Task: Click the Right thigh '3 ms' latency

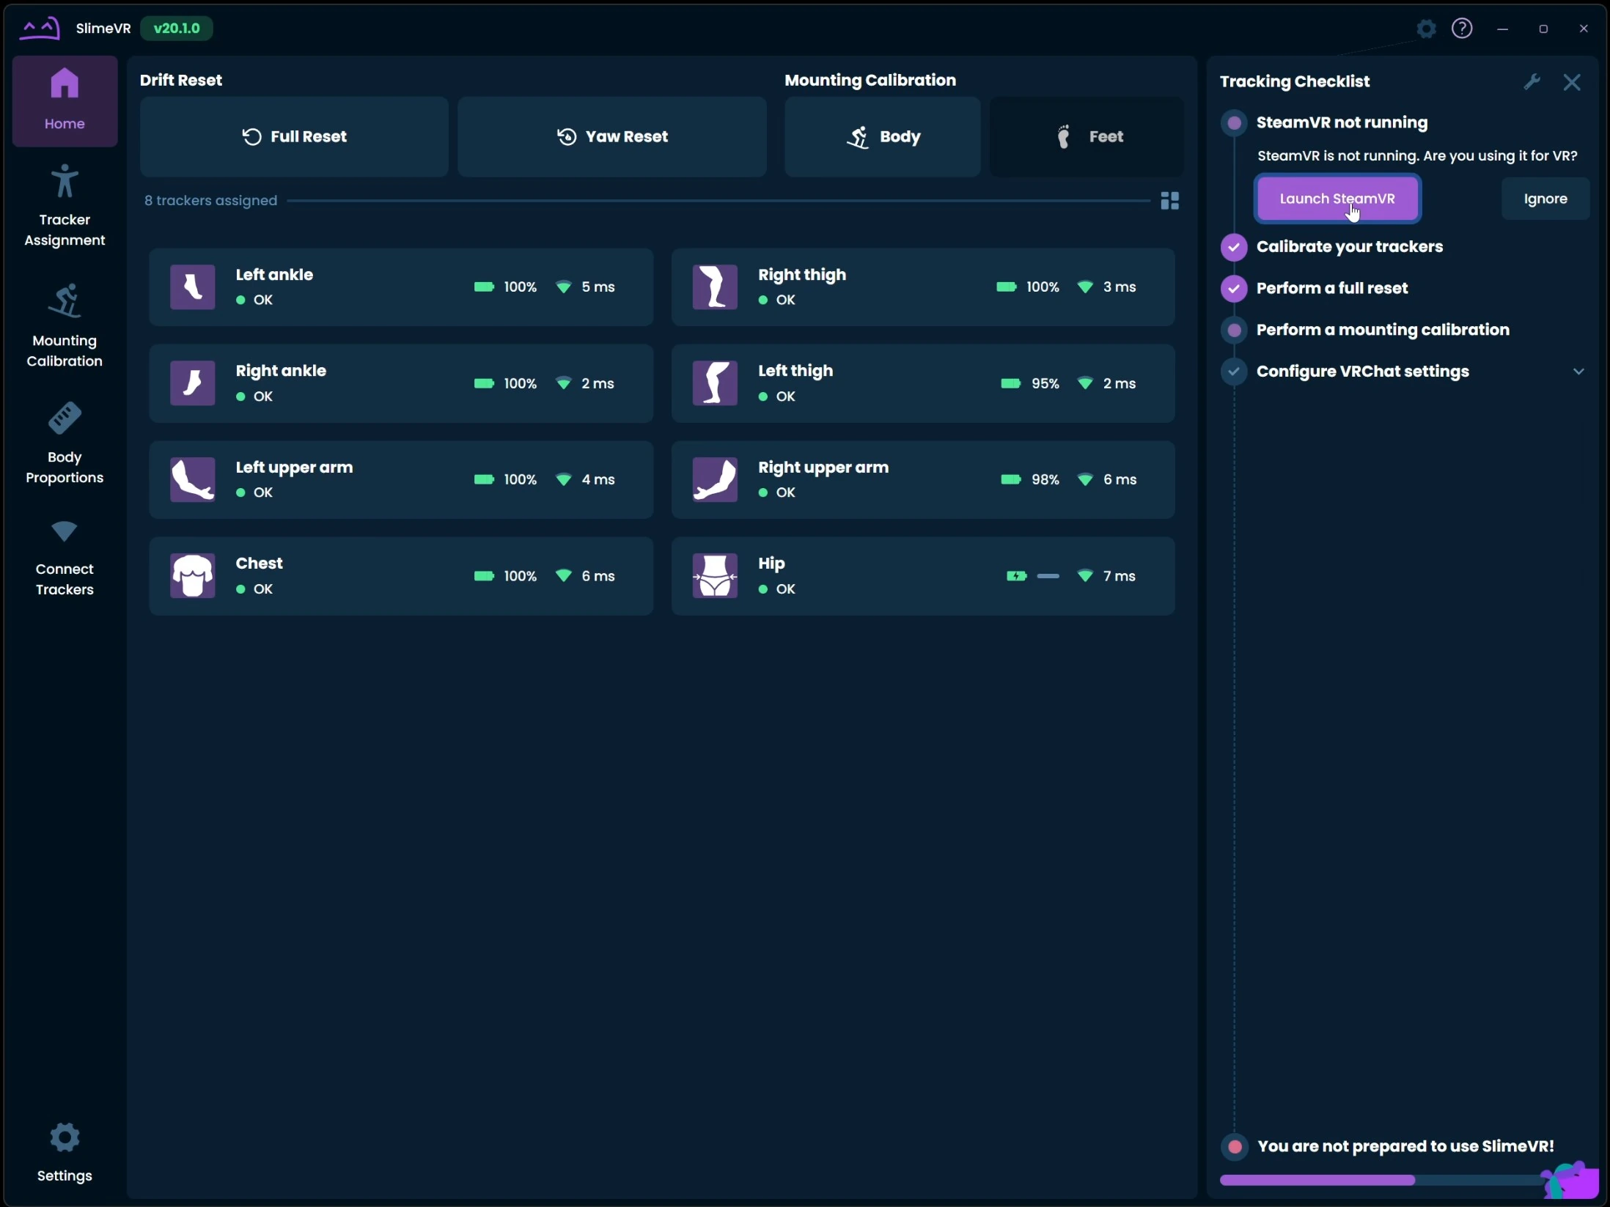Action: tap(1120, 287)
